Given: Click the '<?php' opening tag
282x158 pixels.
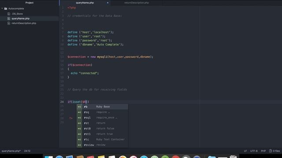Looking at the screenshot, I should click(71, 8).
